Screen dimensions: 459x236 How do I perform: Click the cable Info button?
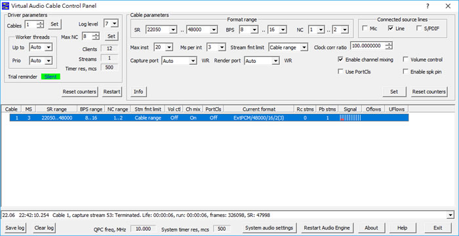point(138,92)
